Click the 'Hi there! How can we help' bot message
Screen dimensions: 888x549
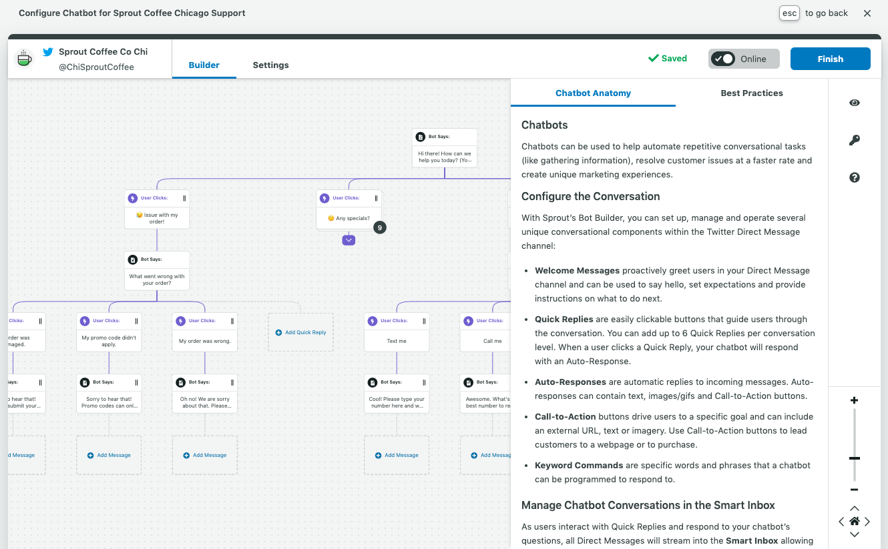[x=445, y=147]
